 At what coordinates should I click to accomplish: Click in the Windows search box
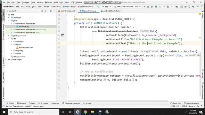tap(33, 112)
